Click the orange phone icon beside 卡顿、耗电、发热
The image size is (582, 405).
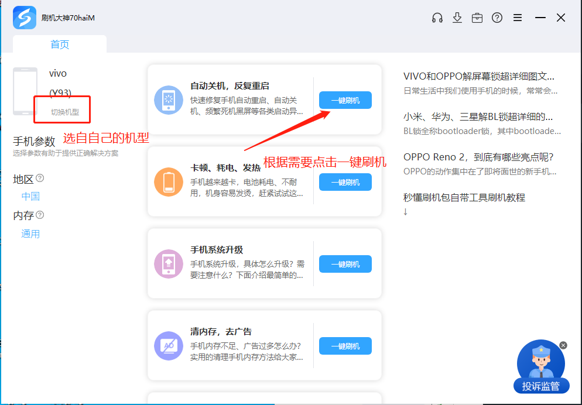[168, 183]
